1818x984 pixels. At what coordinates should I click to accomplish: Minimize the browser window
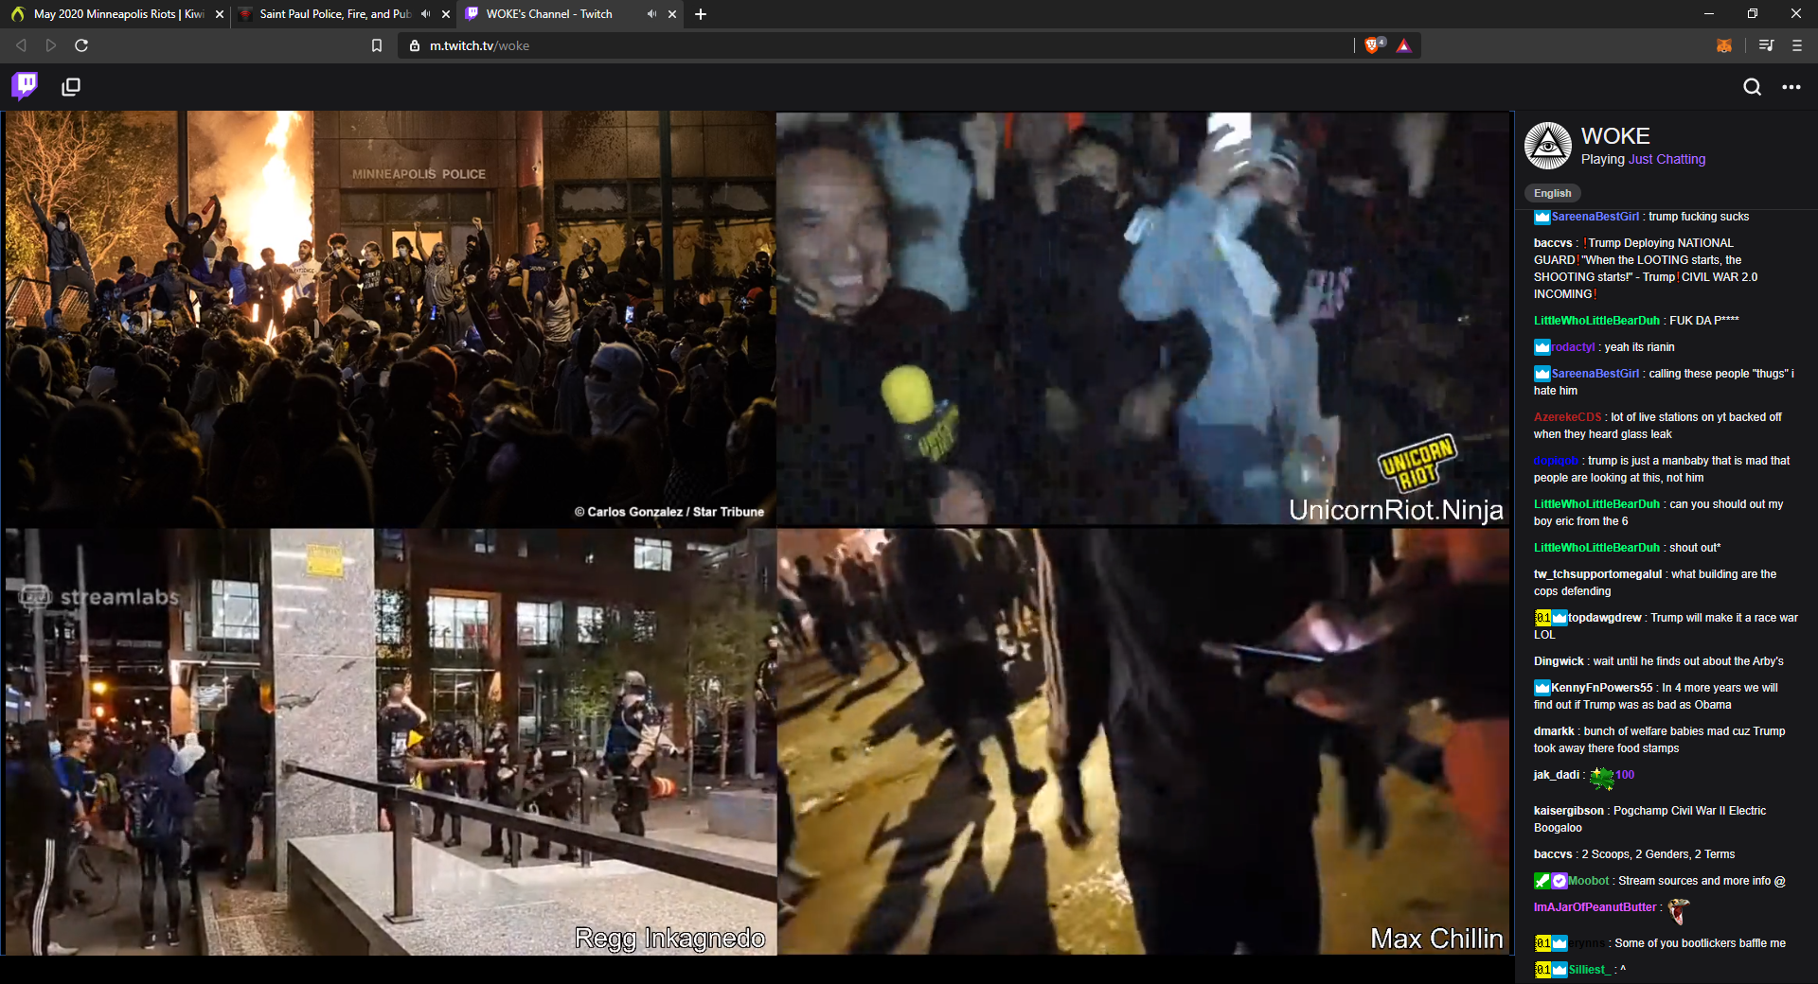(1709, 14)
